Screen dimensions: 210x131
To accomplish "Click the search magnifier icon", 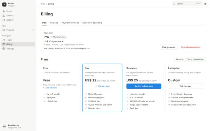I will point(174,4).
